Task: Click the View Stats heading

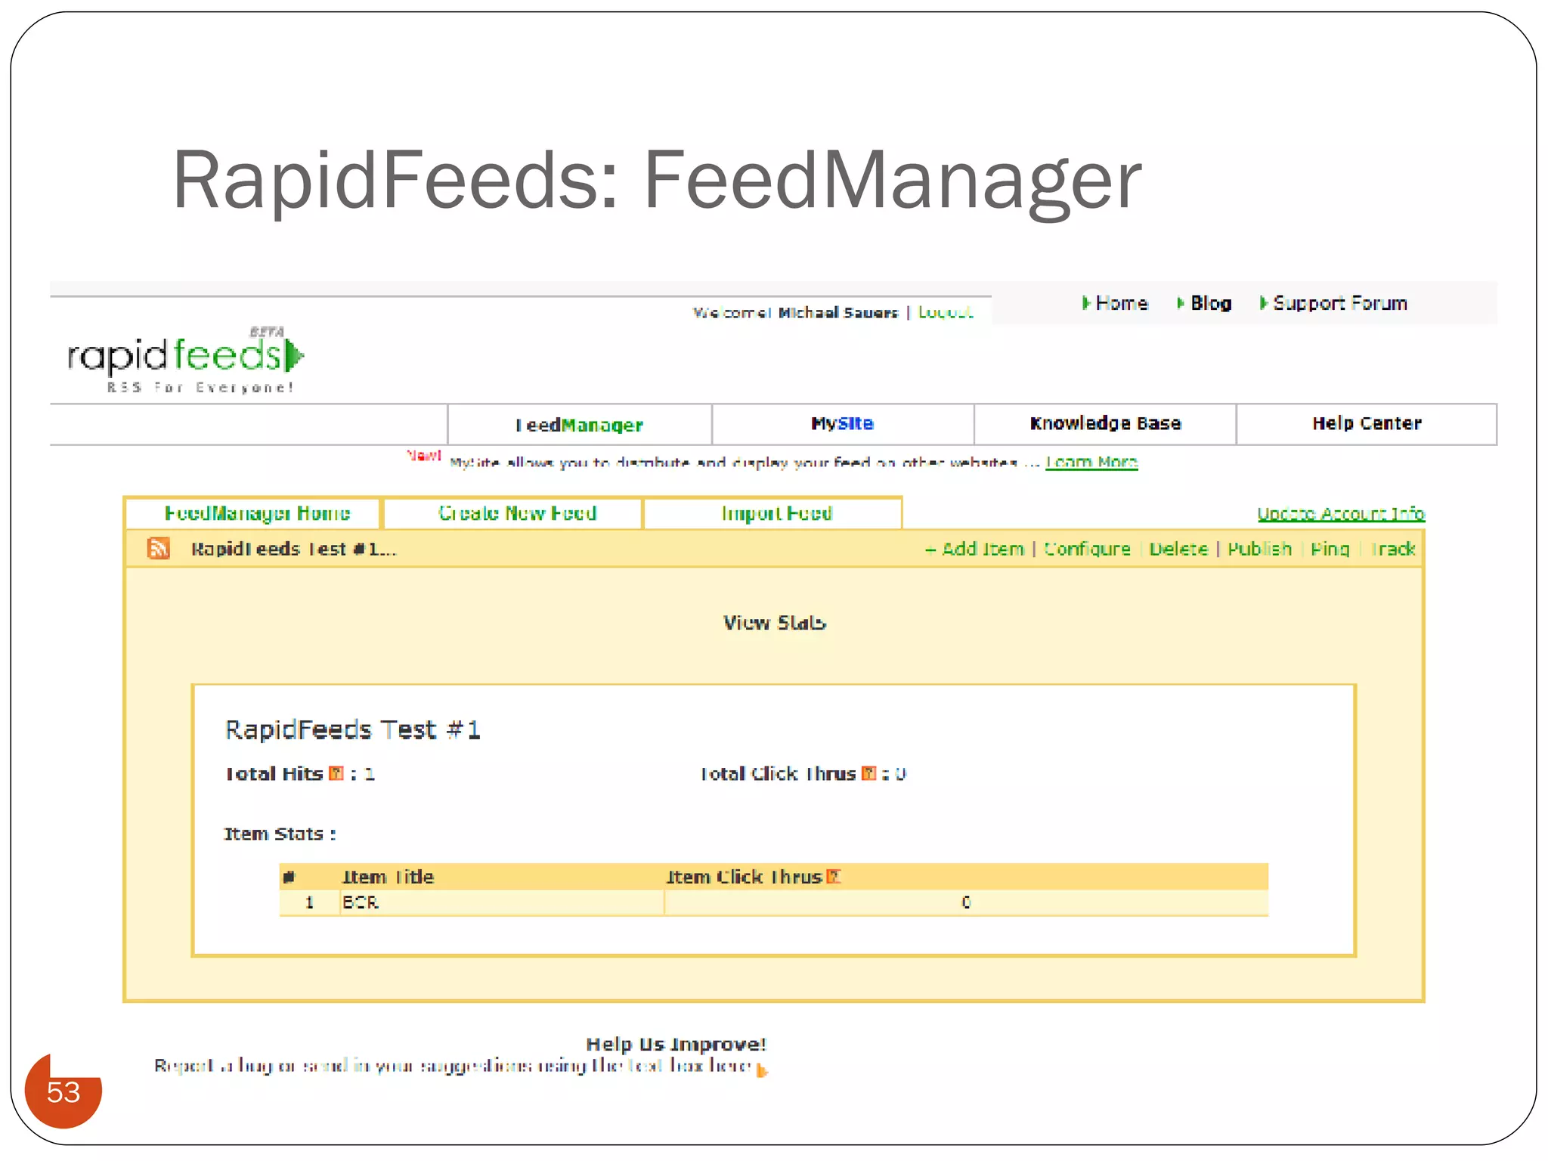Action: 775,623
